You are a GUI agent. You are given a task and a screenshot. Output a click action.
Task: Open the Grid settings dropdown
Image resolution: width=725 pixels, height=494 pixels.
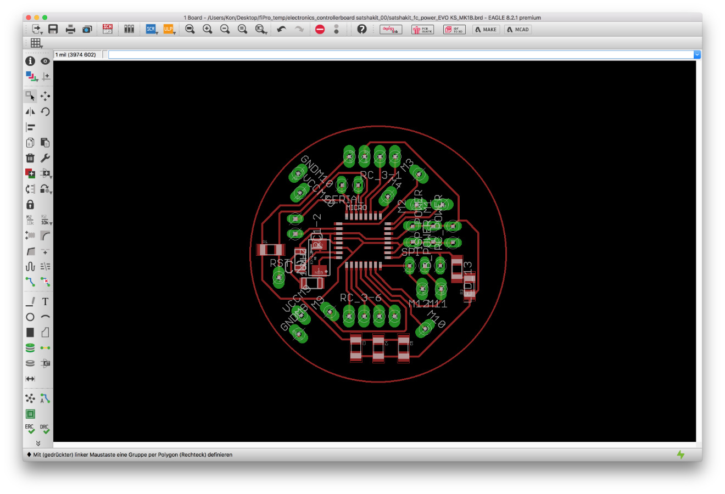(x=37, y=43)
